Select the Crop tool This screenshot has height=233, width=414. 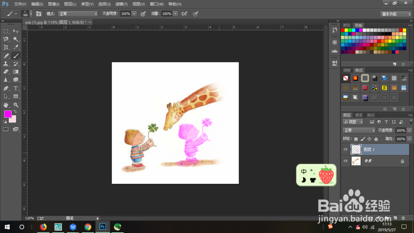pyautogui.click(x=5, y=47)
